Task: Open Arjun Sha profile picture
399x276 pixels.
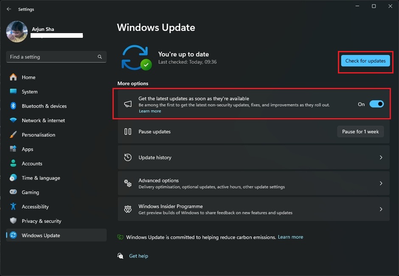Action: tap(17, 31)
